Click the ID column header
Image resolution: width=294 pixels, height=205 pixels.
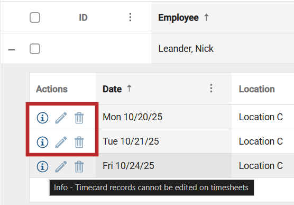coord(83,17)
